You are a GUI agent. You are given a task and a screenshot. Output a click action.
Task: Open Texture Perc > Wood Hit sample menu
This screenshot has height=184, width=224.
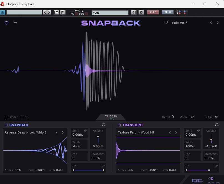(136, 132)
